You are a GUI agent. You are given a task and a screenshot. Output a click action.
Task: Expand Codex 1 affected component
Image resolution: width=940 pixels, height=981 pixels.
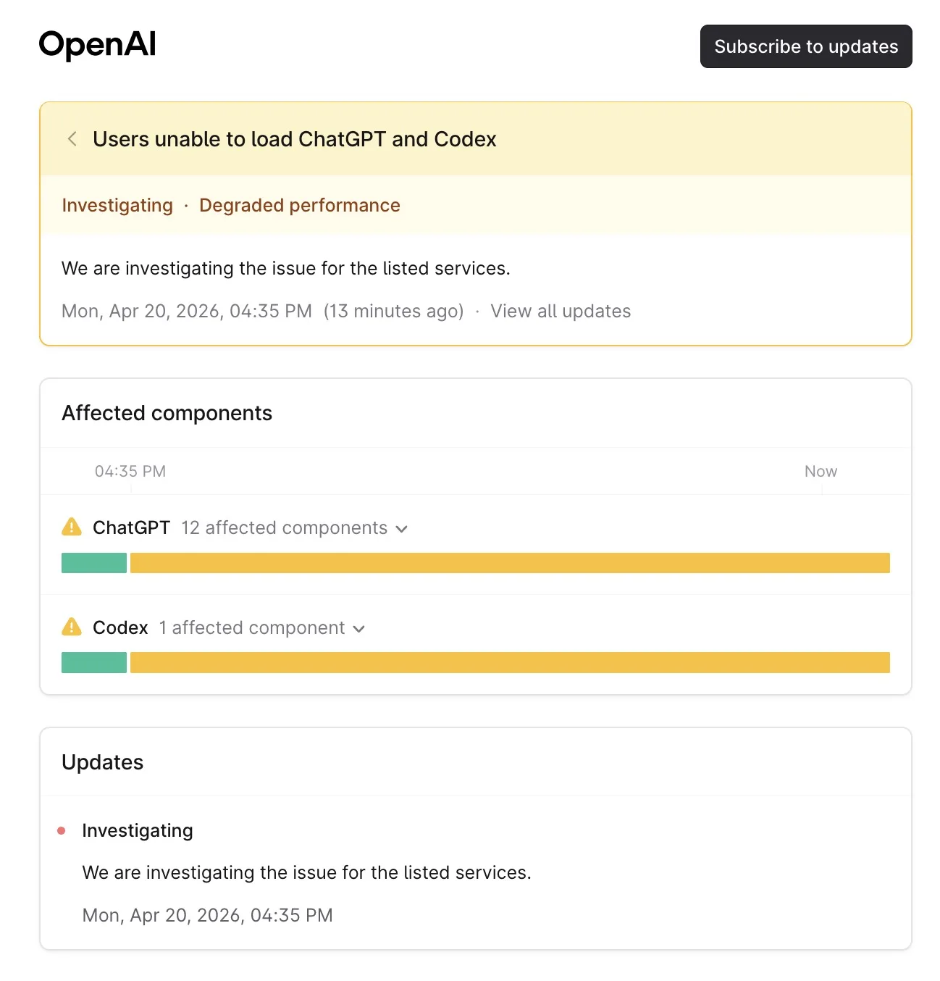pos(251,628)
